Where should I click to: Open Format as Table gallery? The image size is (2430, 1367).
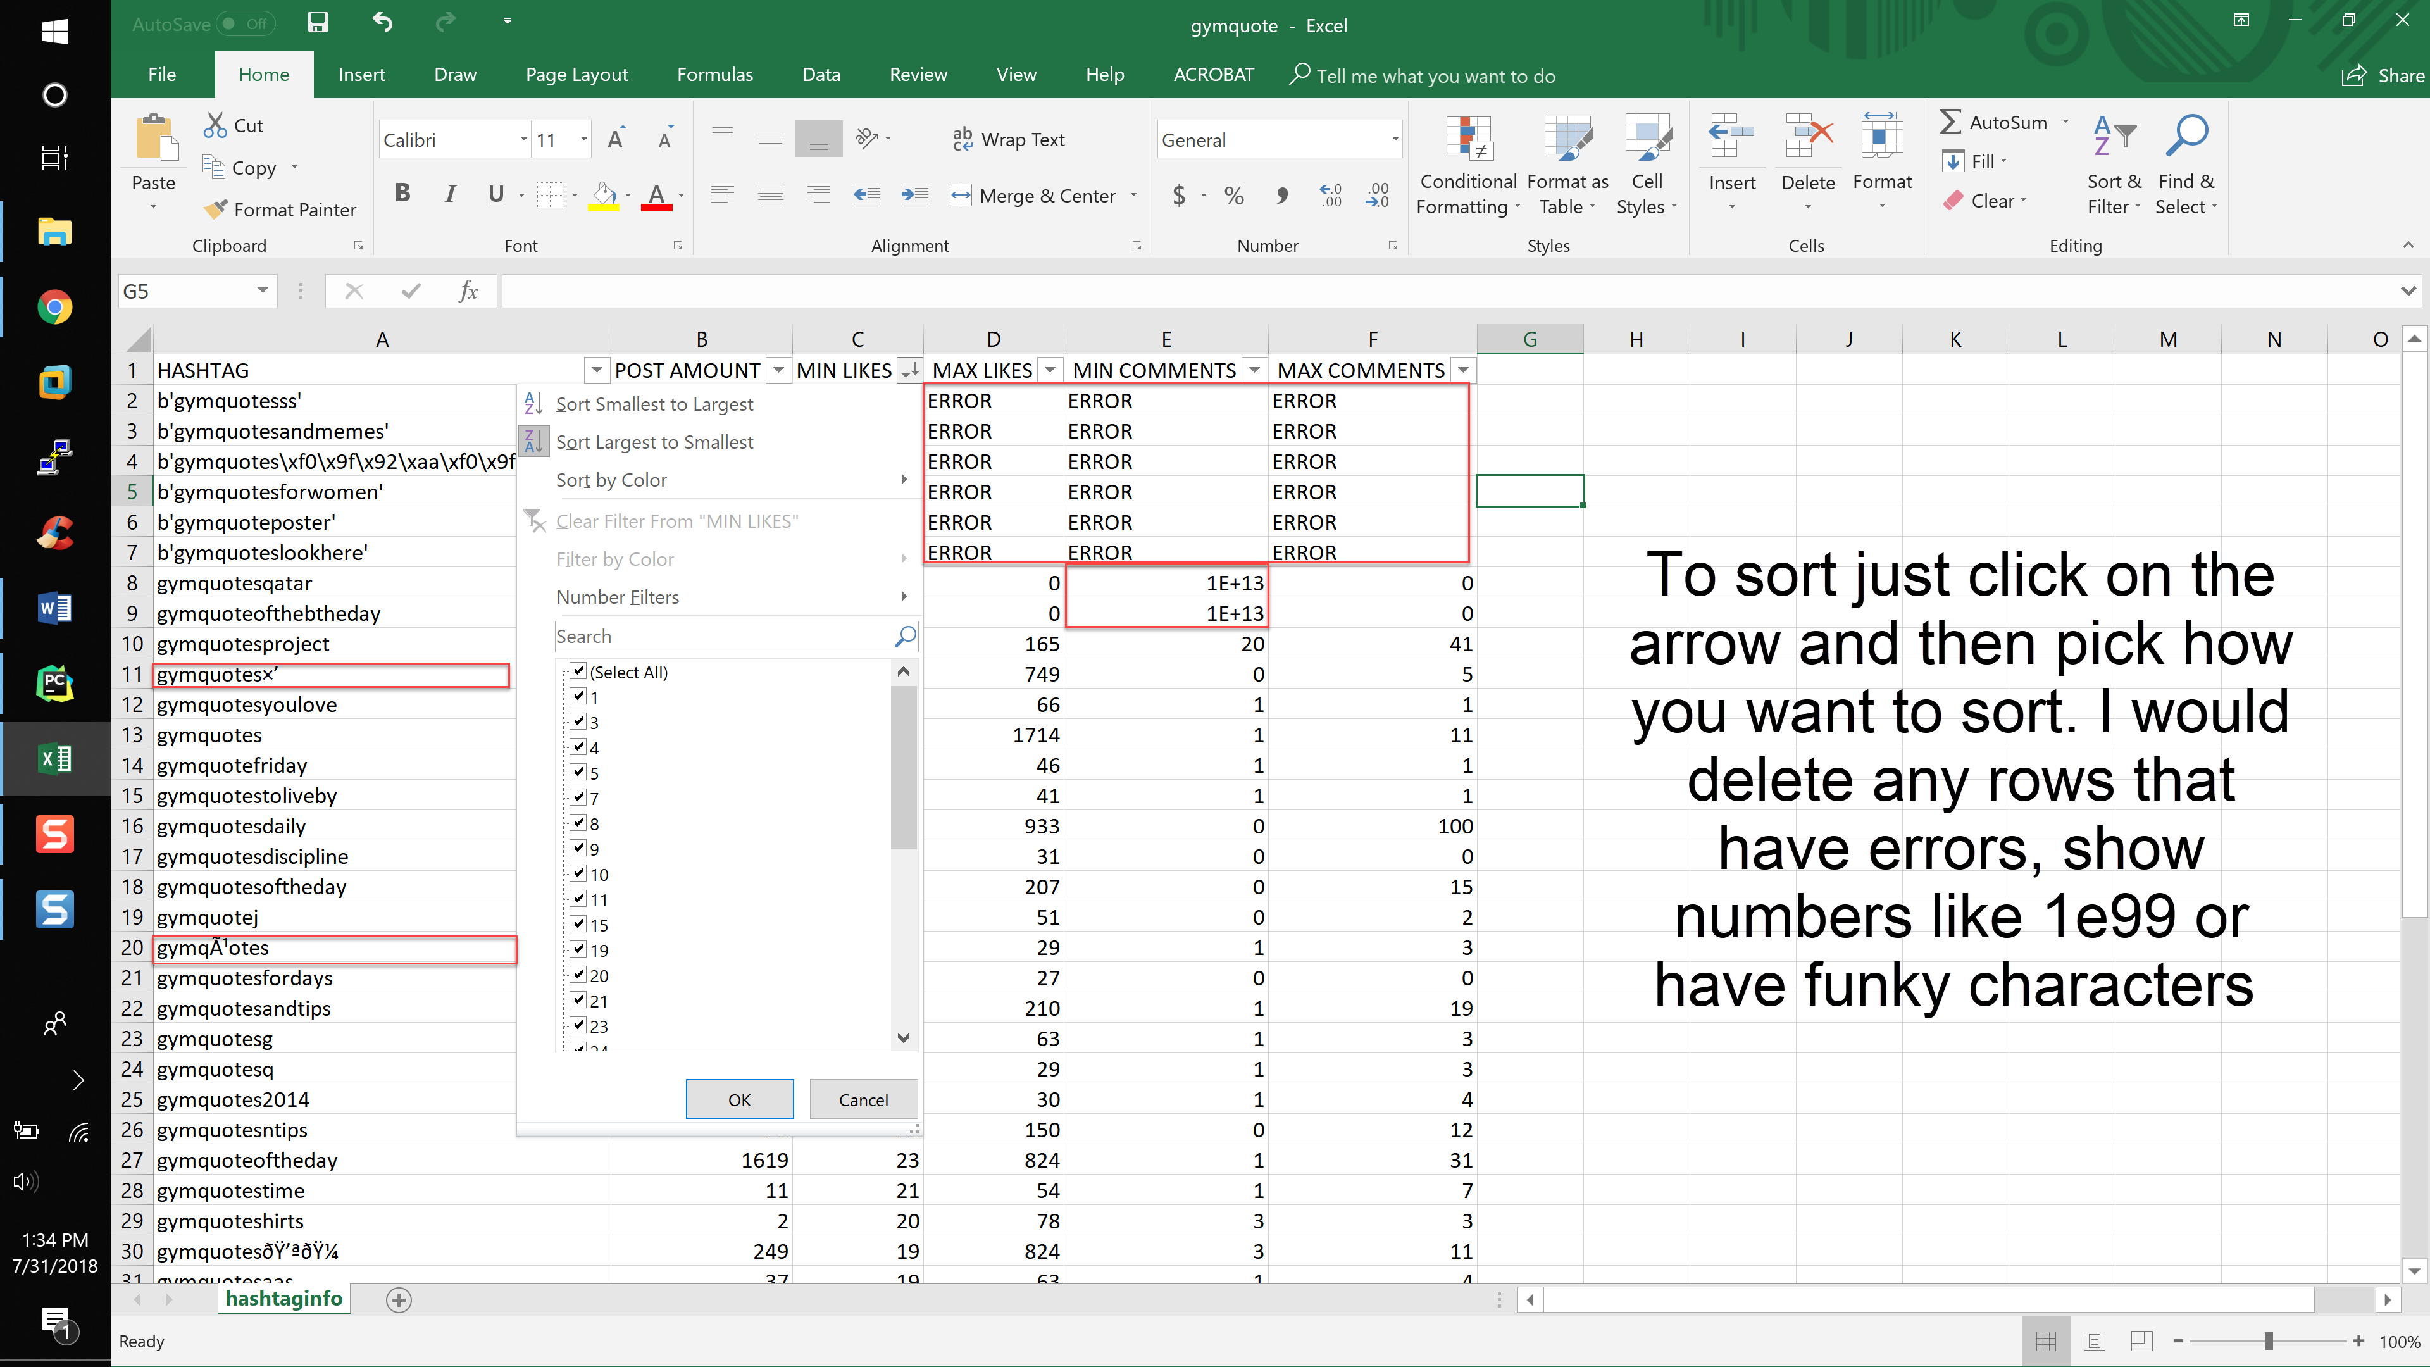(1567, 166)
